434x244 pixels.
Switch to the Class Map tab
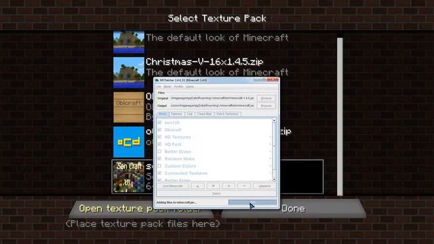click(x=204, y=114)
